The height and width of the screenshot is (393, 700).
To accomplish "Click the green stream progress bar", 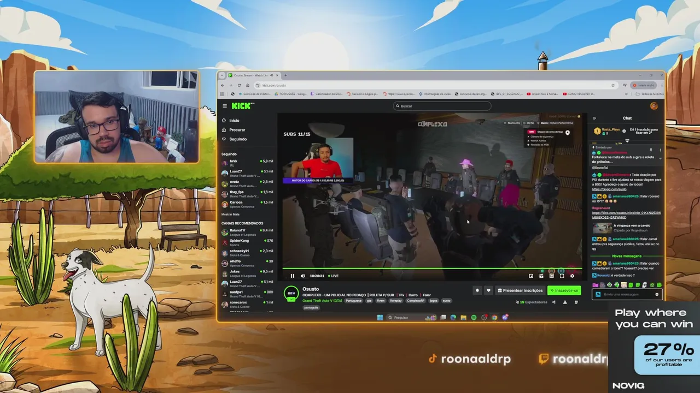I will coord(432,269).
